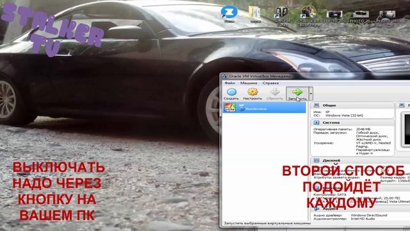Click the Система section chip icon
Screen dimensions: 410x231
[x=316, y=123]
